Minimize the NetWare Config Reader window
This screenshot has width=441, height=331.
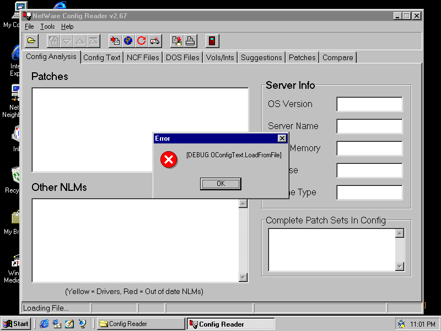[397, 16]
